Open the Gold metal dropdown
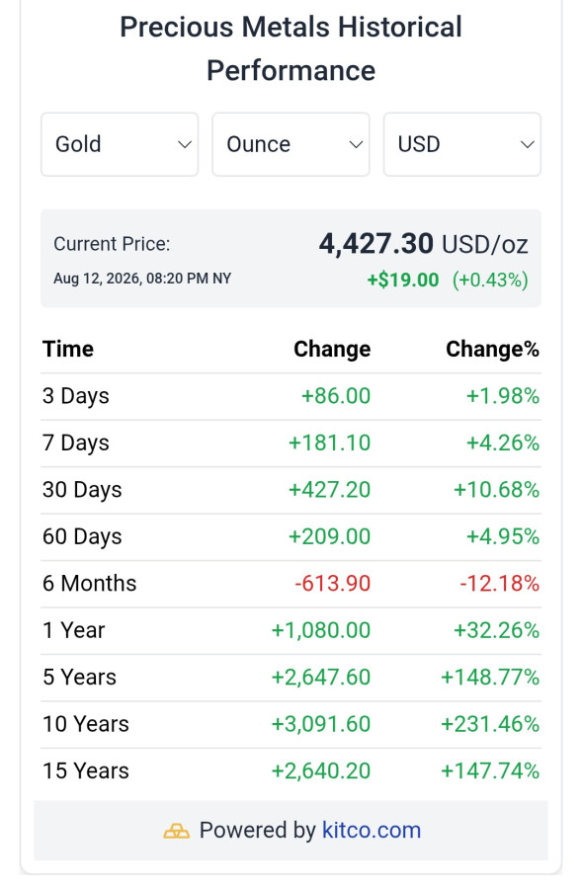The image size is (582, 889). [120, 144]
